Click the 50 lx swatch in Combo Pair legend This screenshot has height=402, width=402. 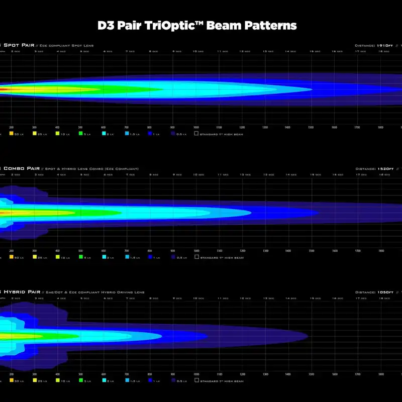pyautogui.click(x=11, y=257)
